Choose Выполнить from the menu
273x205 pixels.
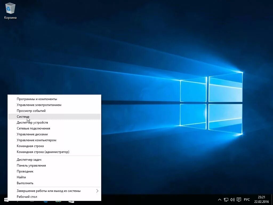(54, 183)
